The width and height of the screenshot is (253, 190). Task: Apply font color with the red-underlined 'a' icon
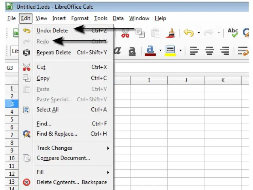click(x=150, y=51)
